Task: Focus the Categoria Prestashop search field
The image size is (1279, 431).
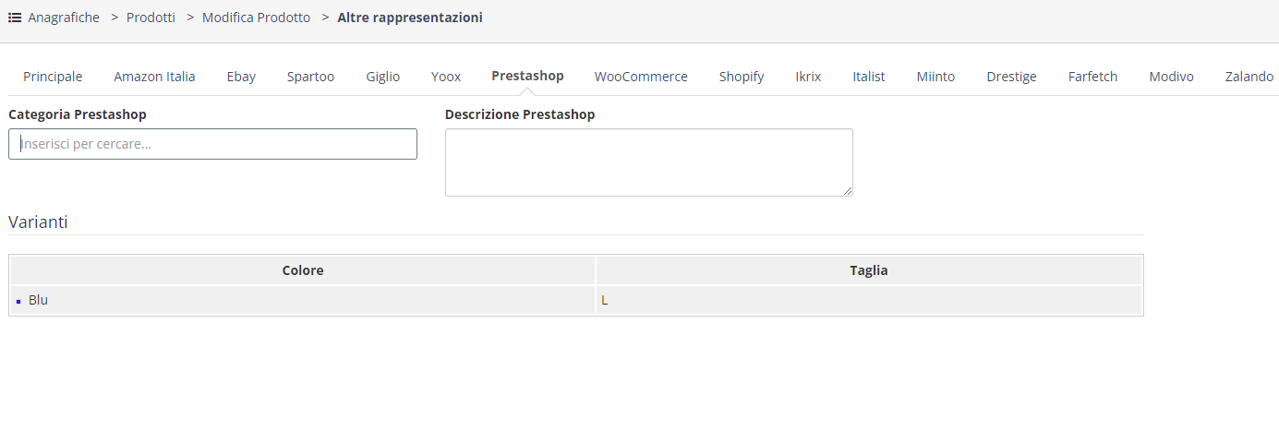Action: tap(212, 144)
